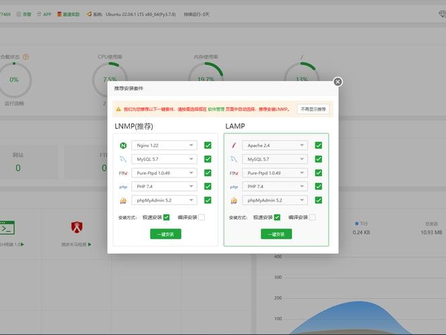Click the 不再显示推荐 button
The image size is (446, 335).
point(313,109)
